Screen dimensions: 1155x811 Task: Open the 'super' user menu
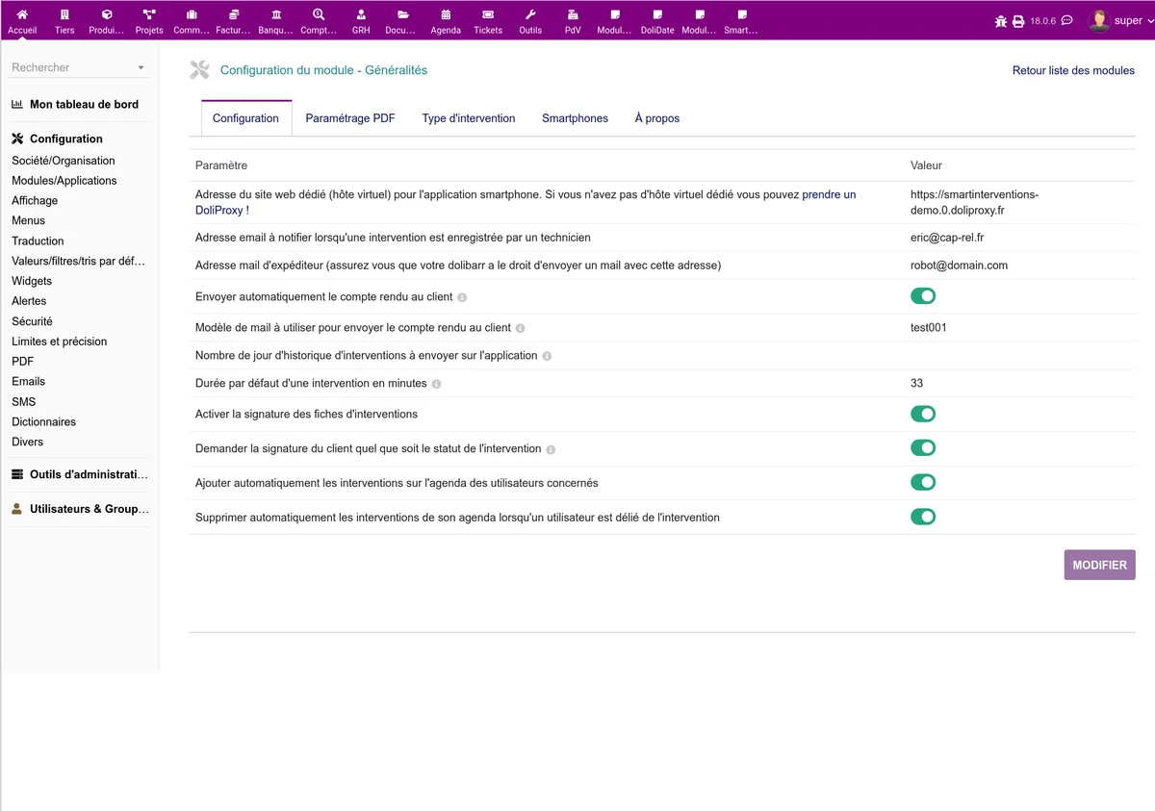[1119, 20]
